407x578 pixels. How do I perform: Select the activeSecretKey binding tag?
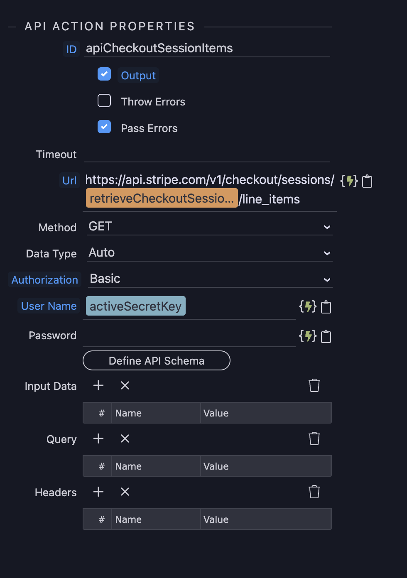pyautogui.click(x=136, y=306)
